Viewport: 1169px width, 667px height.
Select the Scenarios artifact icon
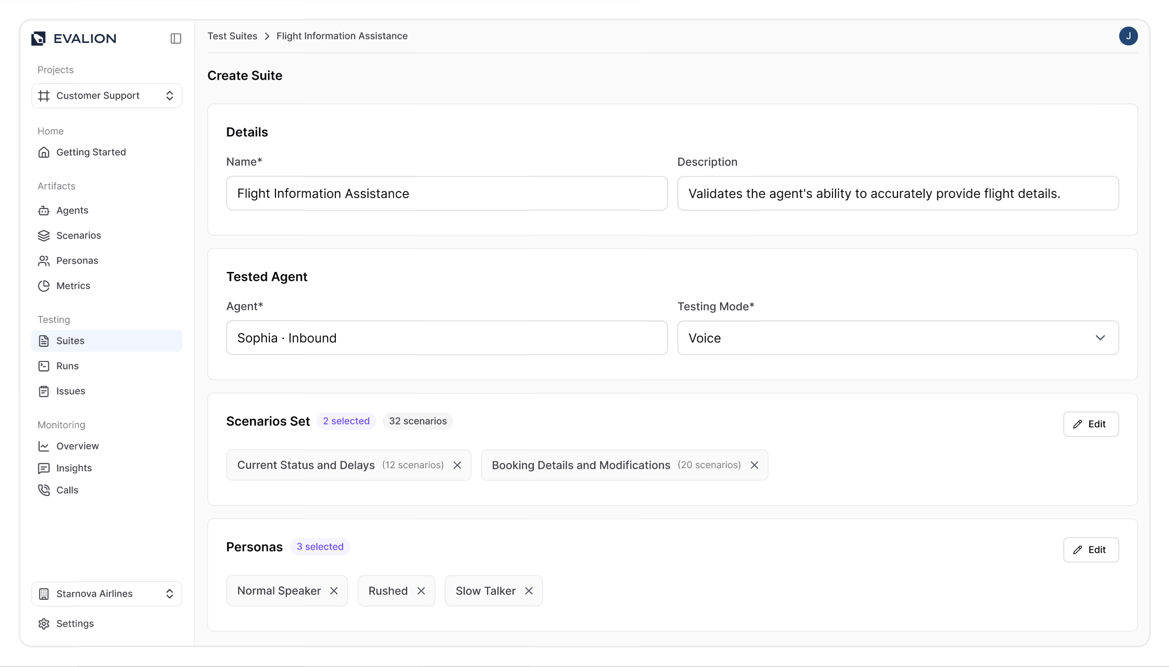pyautogui.click(x=43, y=236)
